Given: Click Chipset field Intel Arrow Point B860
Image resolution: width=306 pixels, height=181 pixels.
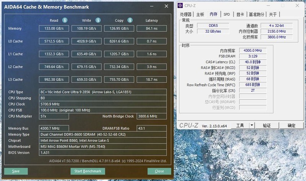Looking at the screenshot, I should click(x=103, y=140).
